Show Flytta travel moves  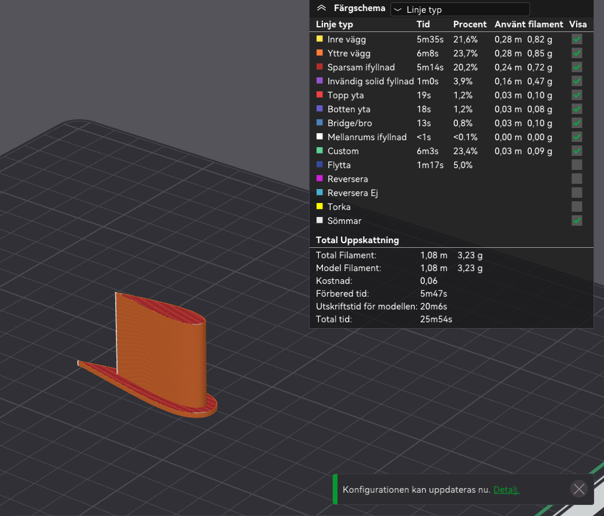[577, 165]
